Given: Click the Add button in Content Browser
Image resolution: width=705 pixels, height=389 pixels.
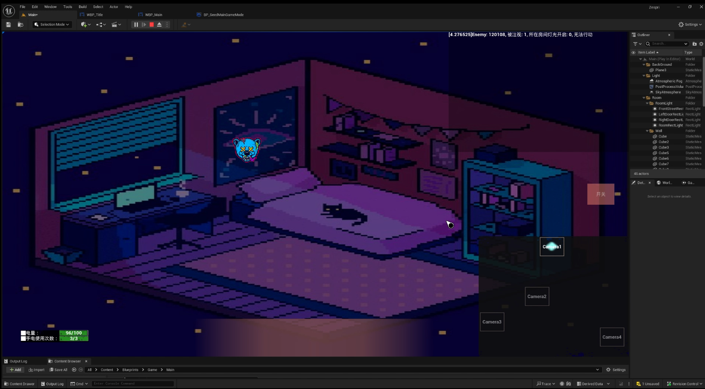Looking at the screenshot, I should tap(15, 370).
